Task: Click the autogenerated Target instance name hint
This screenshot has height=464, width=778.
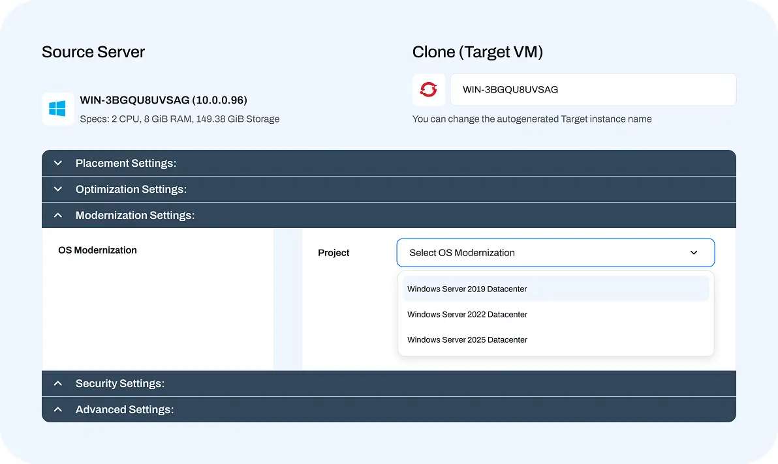Action: pos(532,119)
